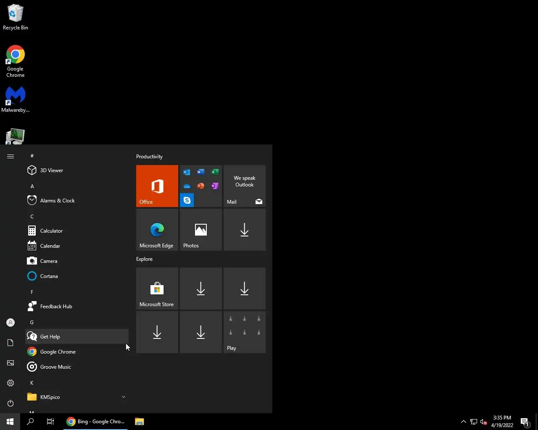Screen dimensions: 538x430
Task: Launch the Camera app
Action: click(77, 261)
